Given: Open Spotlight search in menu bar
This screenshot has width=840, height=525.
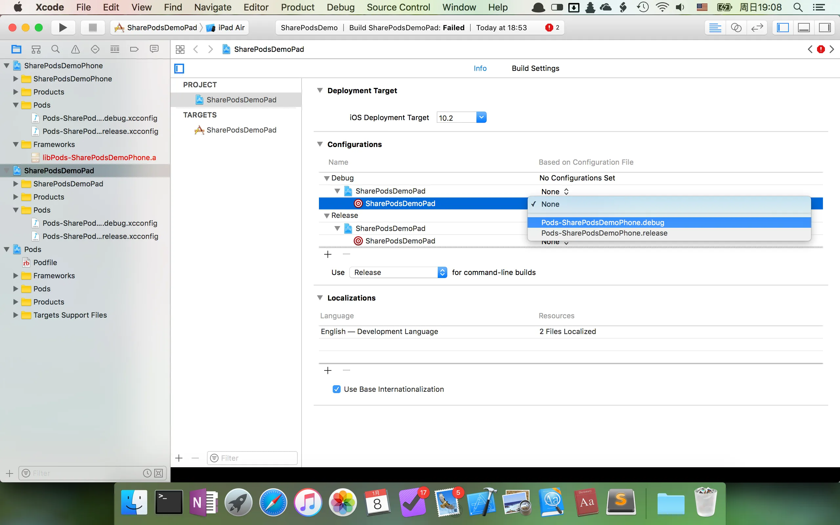Looking at the screenshot, I should [x=798, y=7].
